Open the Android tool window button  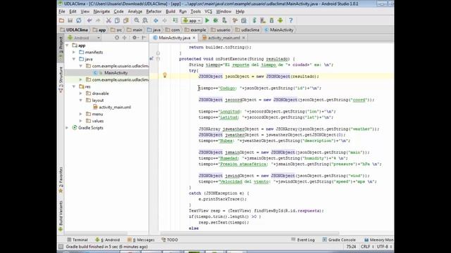(108, 240)
